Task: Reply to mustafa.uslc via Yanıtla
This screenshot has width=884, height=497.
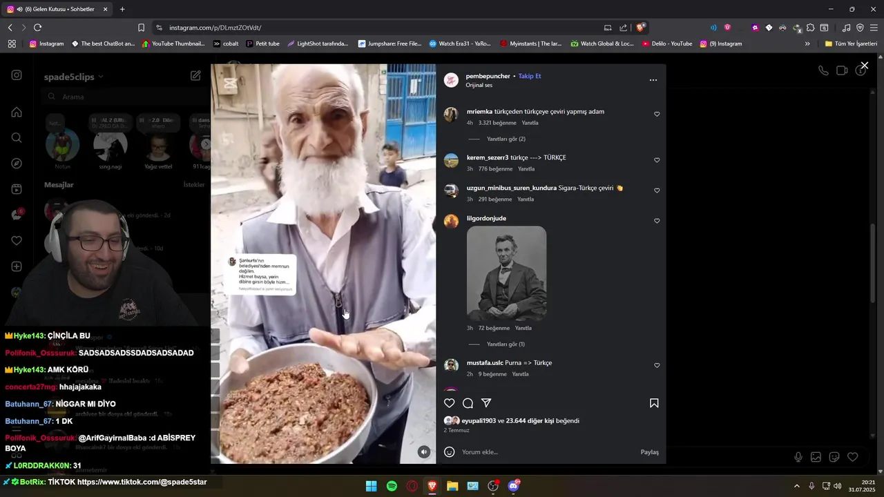Action: pyautogui.click(x=520, y=374)
